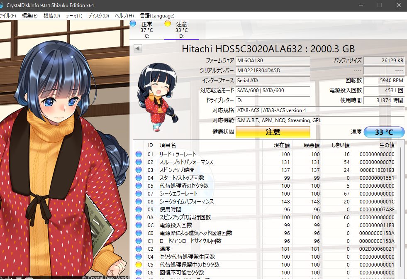Select the リードエラーレート attribute name
This screenshot has height=279, width=407.
click(x=178, y=154)
